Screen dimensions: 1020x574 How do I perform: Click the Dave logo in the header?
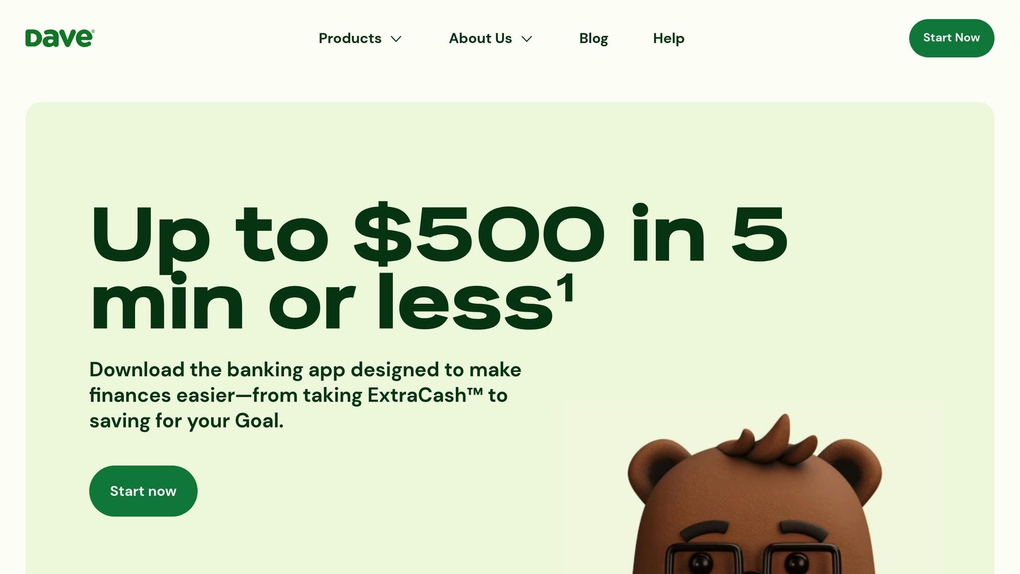pyautogui.click(x=60, y=38)
